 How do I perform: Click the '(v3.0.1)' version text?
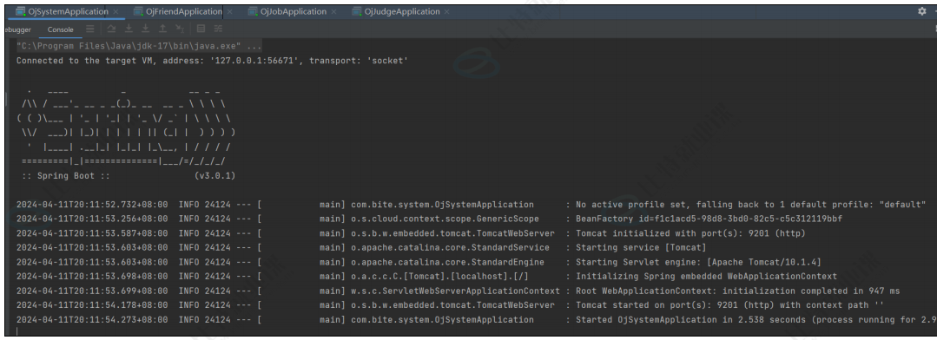click(x=214, y=176)
